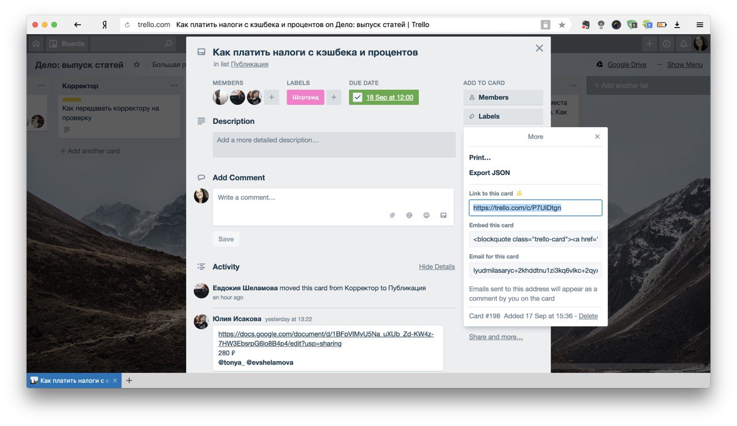Viewport: 737px width, 426px height.
Task: Reload the page with the refresh icon
Action: click(127, 25)
